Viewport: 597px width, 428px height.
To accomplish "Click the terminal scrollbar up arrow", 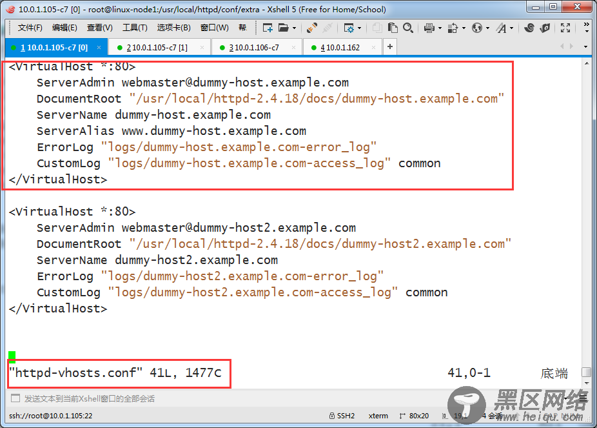I will pyautogui.click(x=587, y=63).
